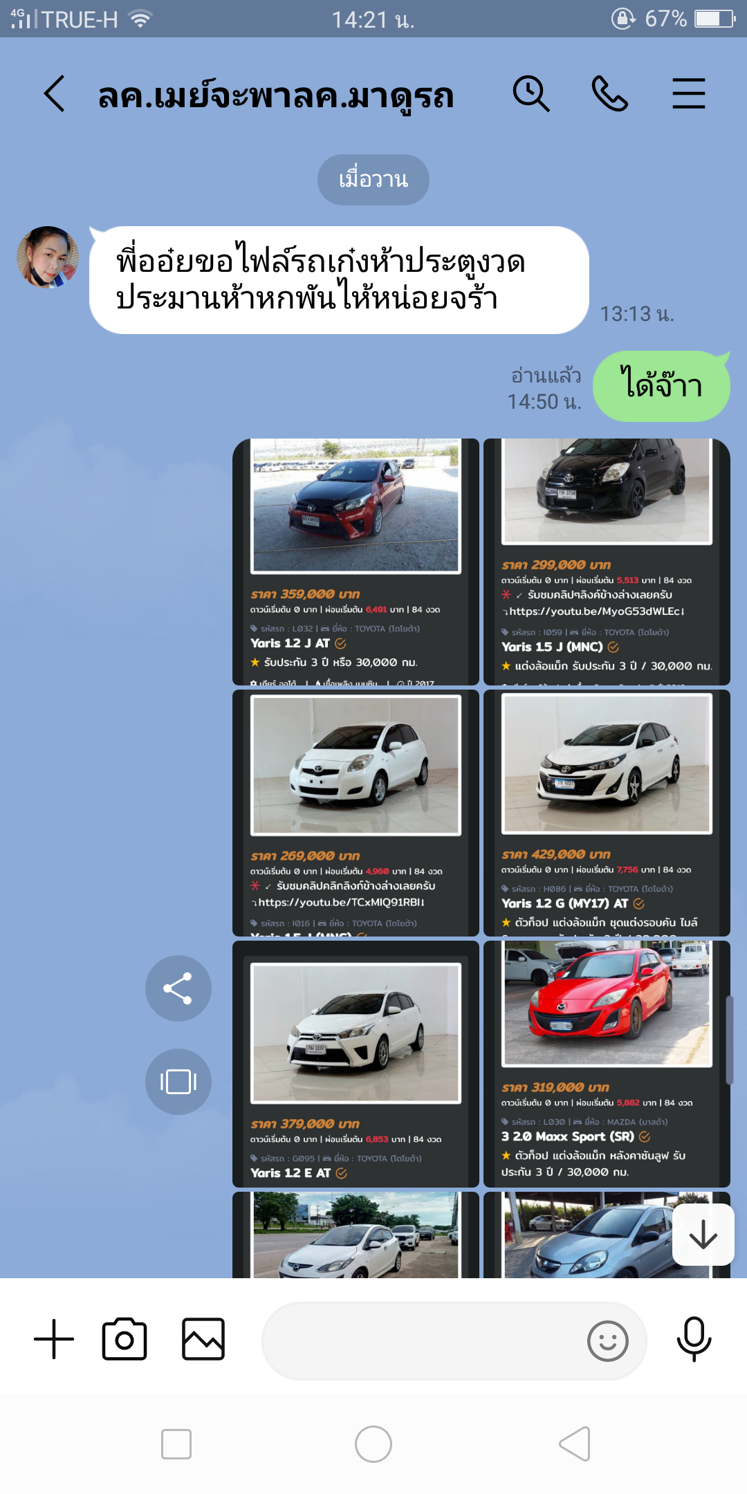Go back using the left arrow

click(x=54, y=93)
